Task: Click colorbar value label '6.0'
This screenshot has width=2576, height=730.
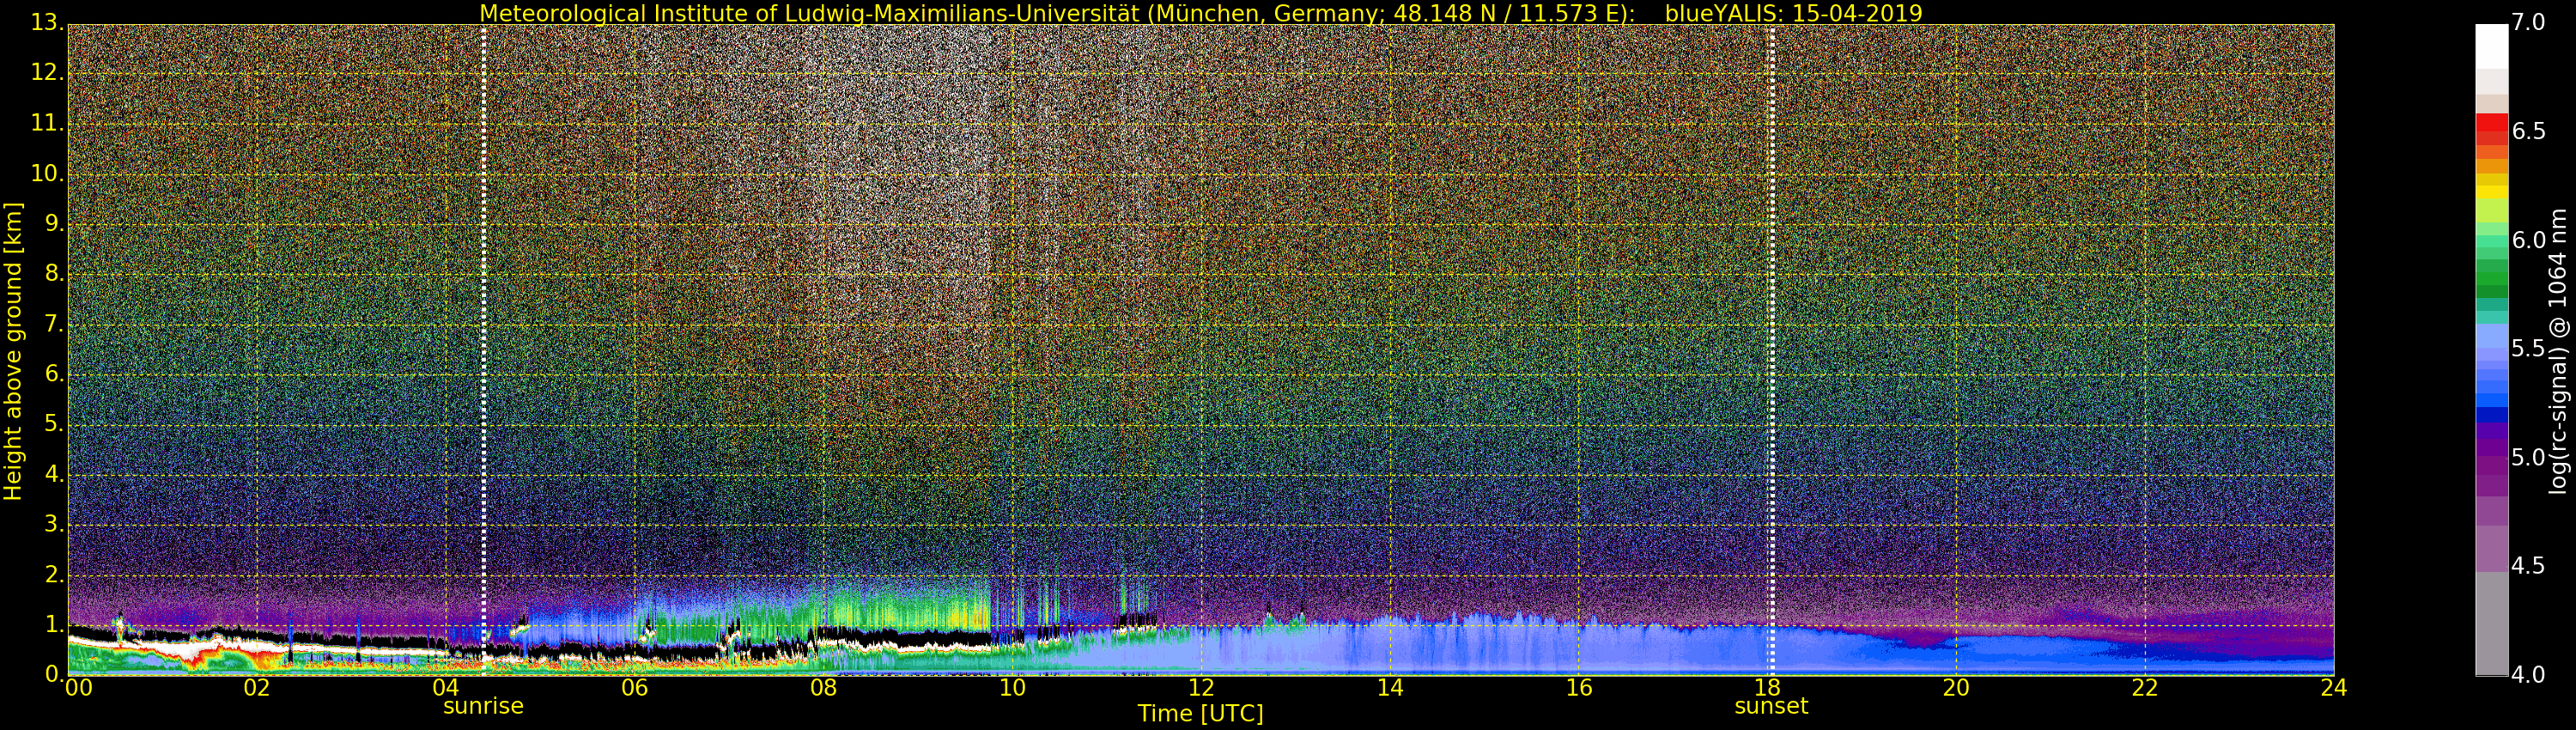Action: click(x=2529, y=240)
